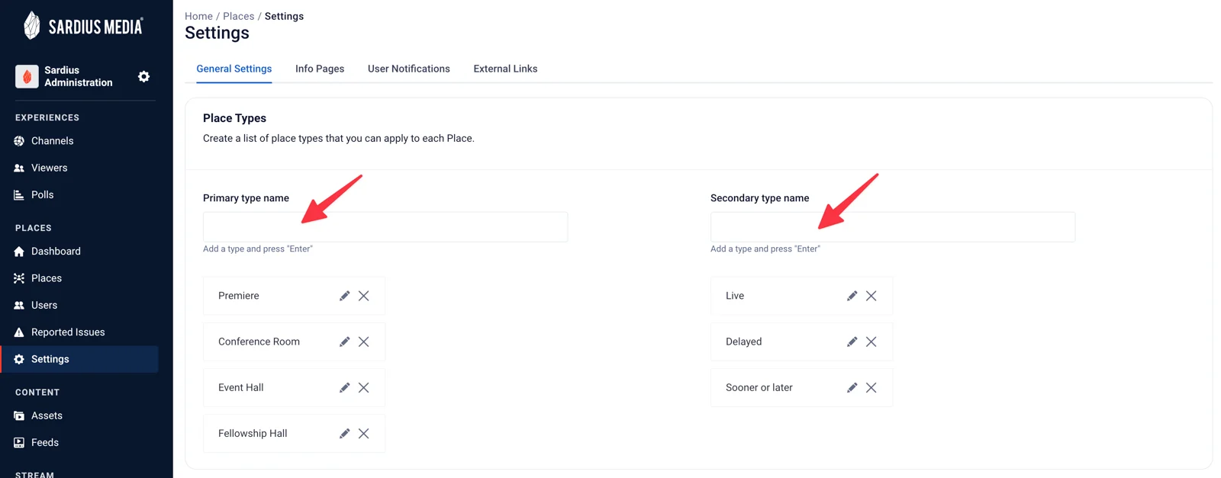
Task: Edit the Conference Room type
Action: coord(344,342)
